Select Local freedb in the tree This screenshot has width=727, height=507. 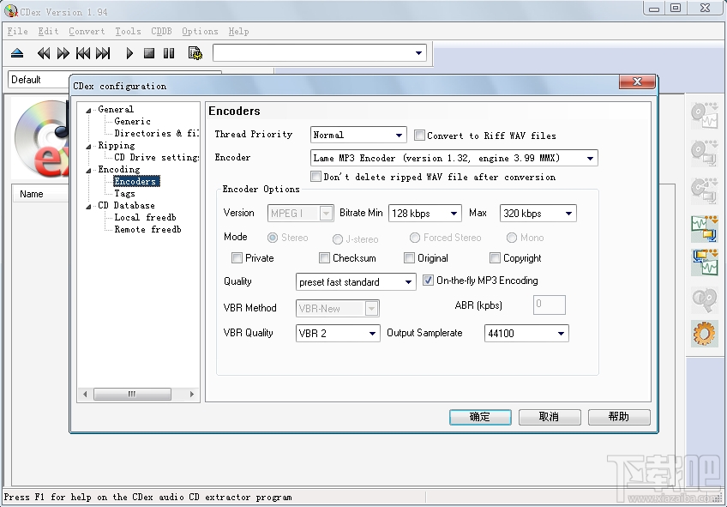click(x=145, y=217)
